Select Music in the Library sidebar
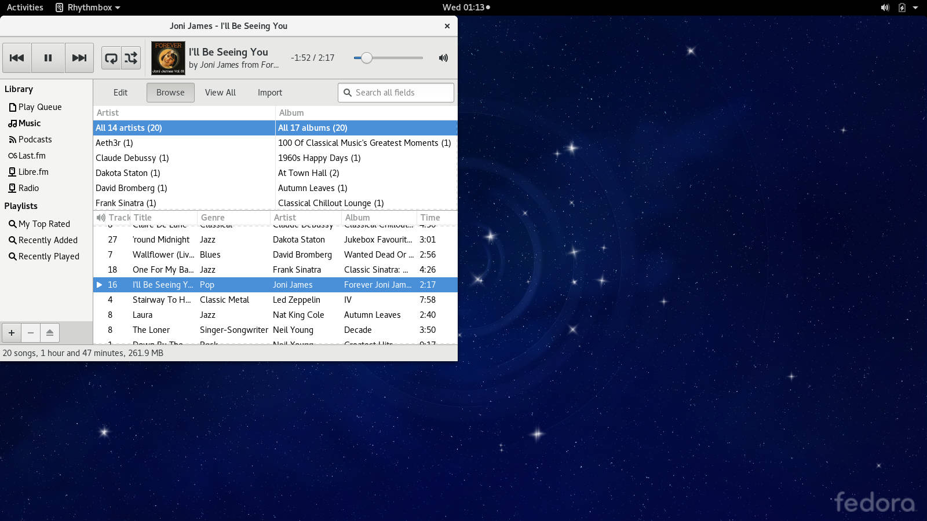The height and width of the screenshot is (521, 927). point(24,123)
